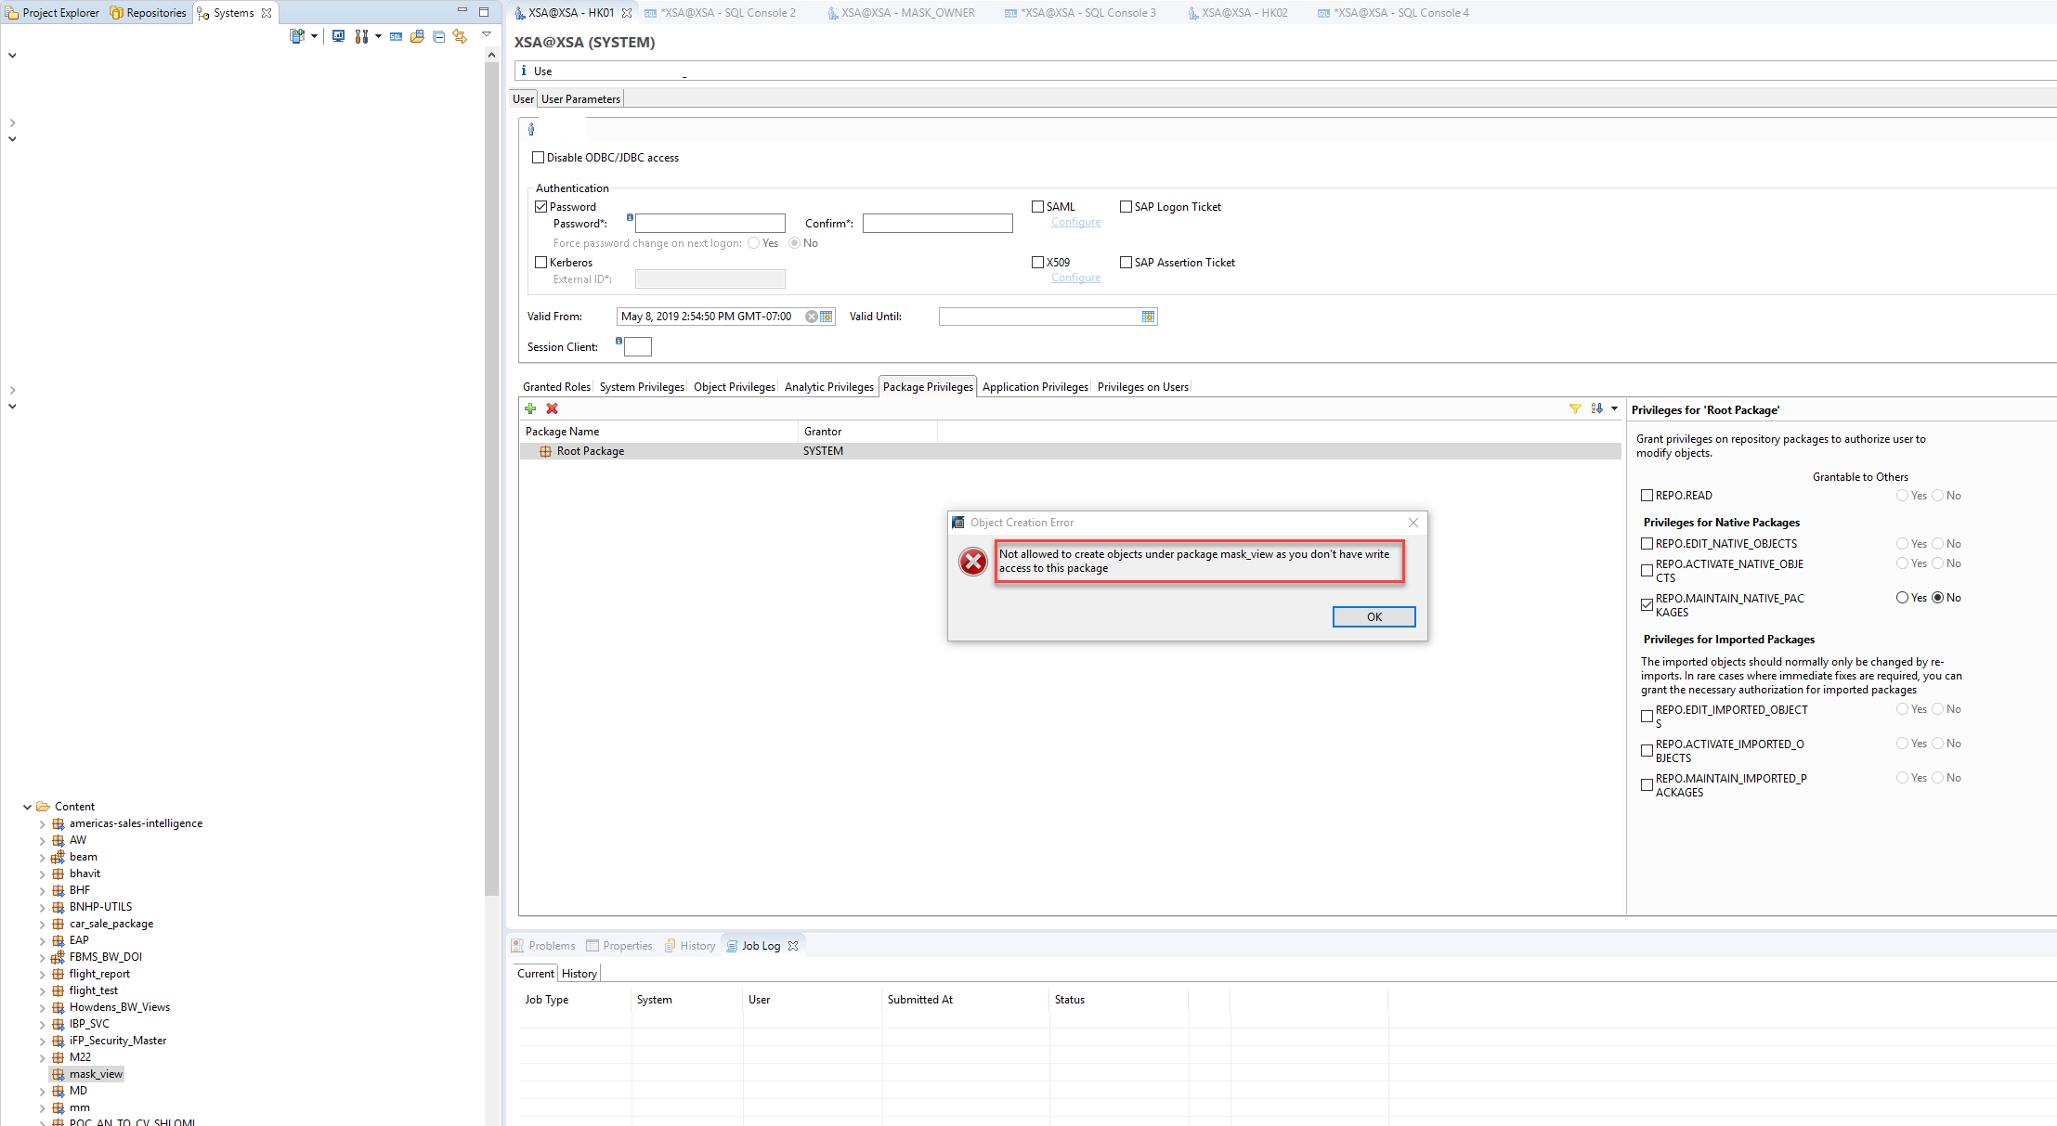Switch to Object Privileges tab
This screenshot has height=1126, width=2057.
[x=734, y=387]
